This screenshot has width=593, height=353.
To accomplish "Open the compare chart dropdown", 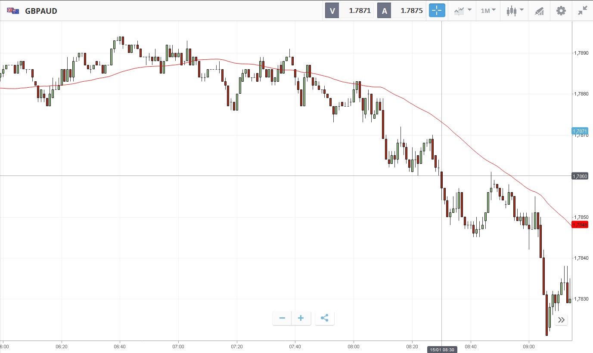I will point(463,11).
